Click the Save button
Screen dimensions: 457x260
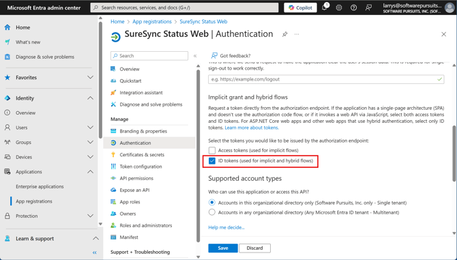tap(223, 248)
